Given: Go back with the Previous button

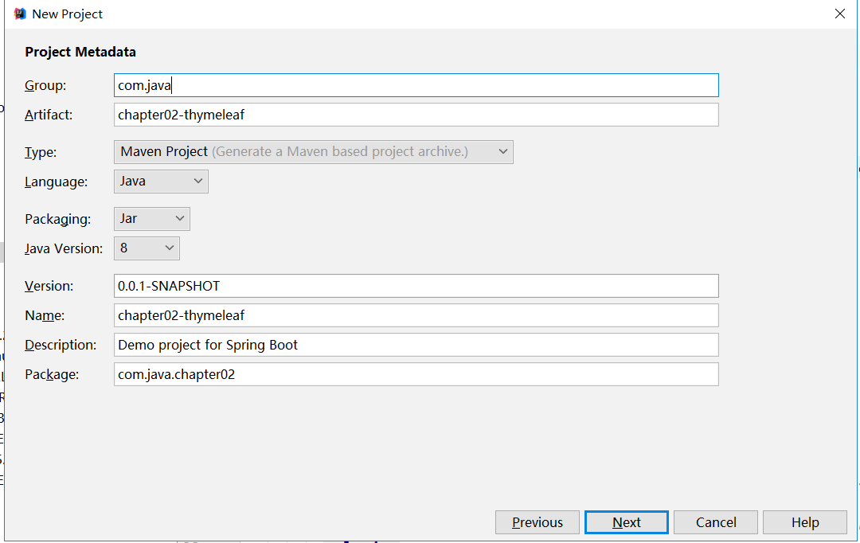Looking at the screenshot, I should 537,522.
